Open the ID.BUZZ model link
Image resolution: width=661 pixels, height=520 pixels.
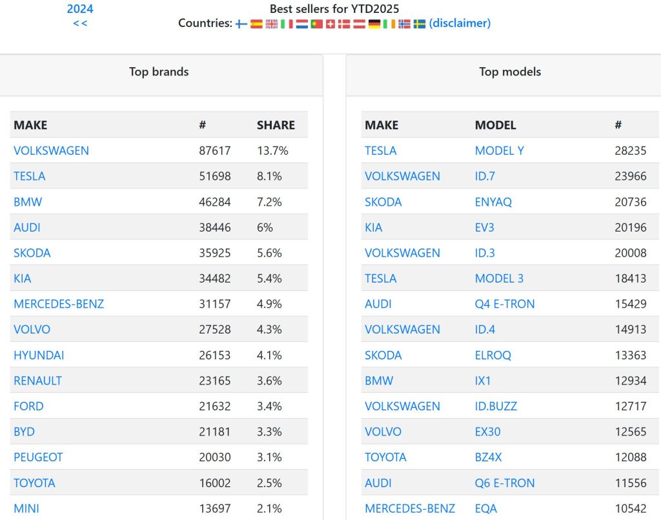[496, 406]
